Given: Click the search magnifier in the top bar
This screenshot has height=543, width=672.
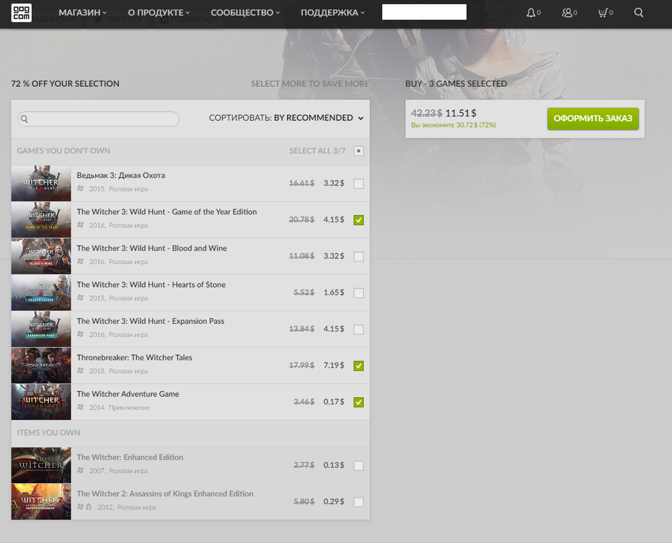Looking at the screenshot, I should click(639, 12).
